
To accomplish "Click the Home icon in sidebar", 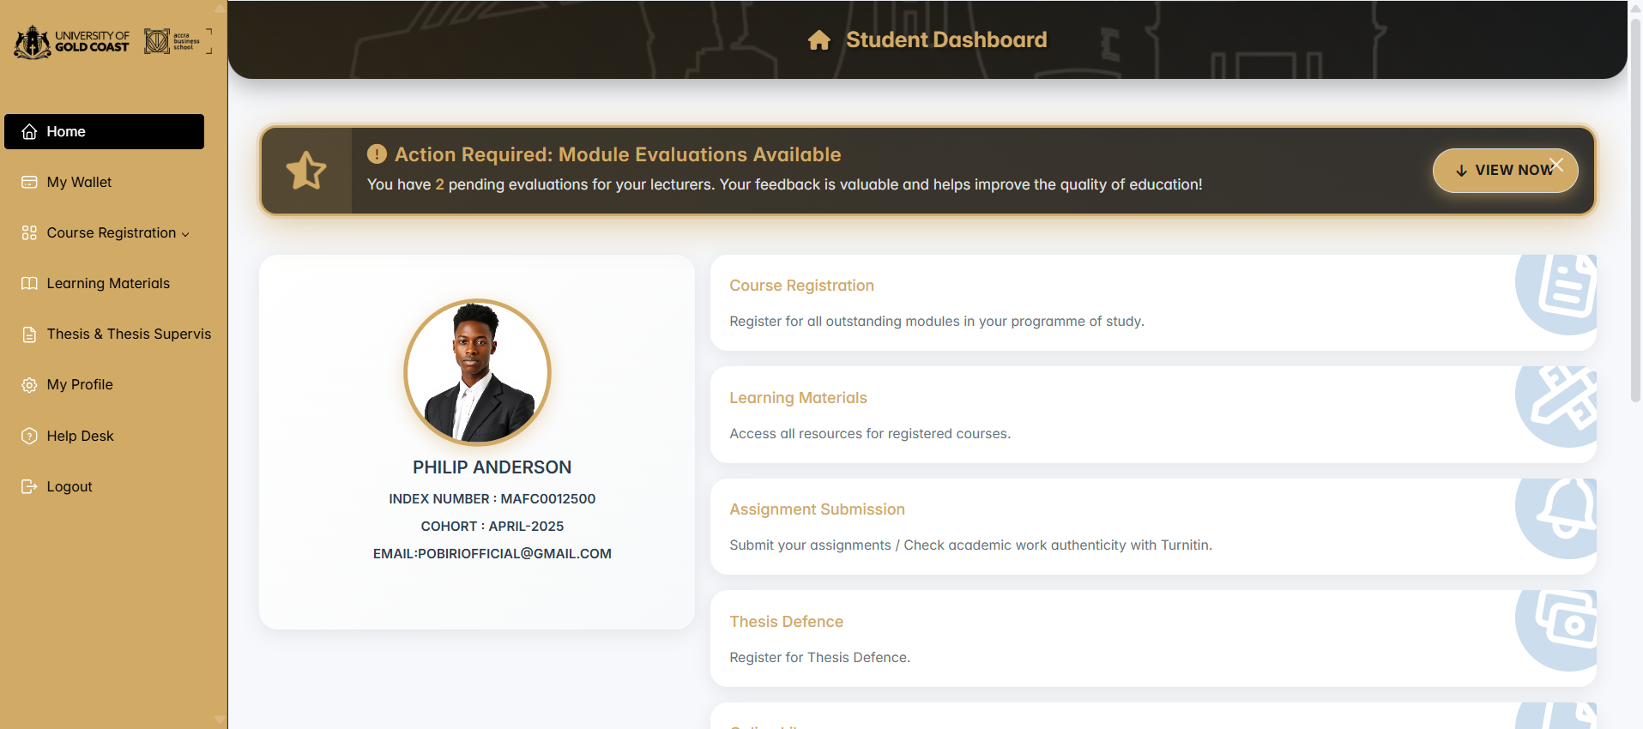I will pos(29,132).
